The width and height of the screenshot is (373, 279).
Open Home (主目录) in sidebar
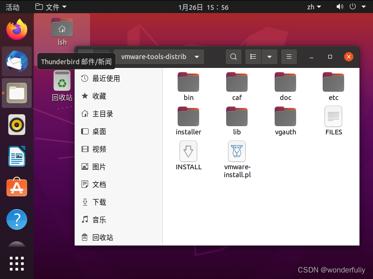click(x=118, y=114)
